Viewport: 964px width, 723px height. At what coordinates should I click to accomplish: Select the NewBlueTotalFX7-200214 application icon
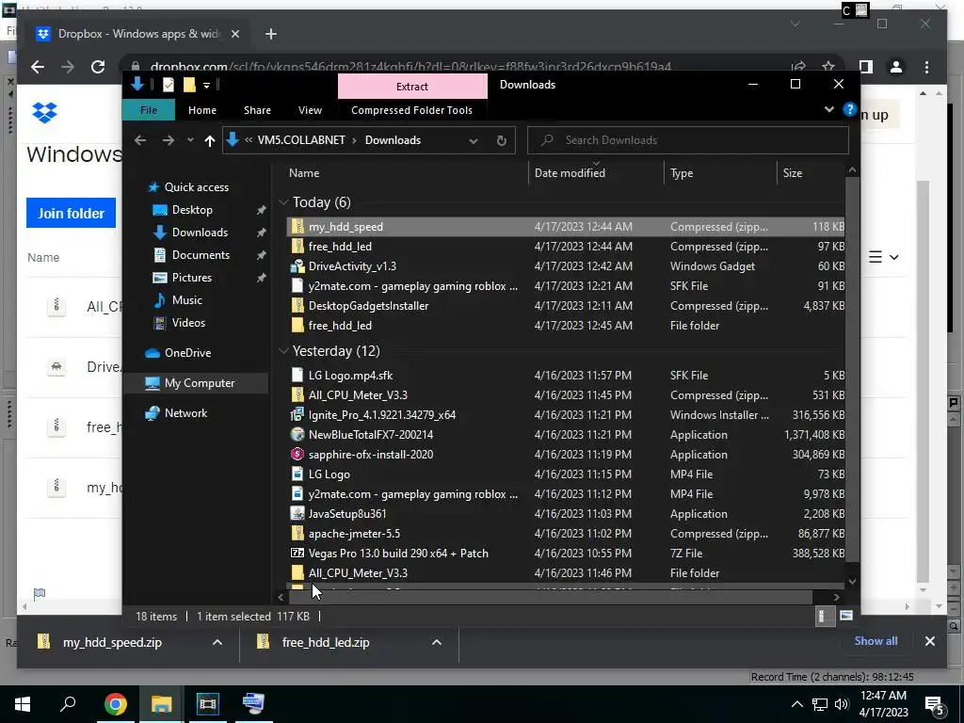tap(297, 434)
